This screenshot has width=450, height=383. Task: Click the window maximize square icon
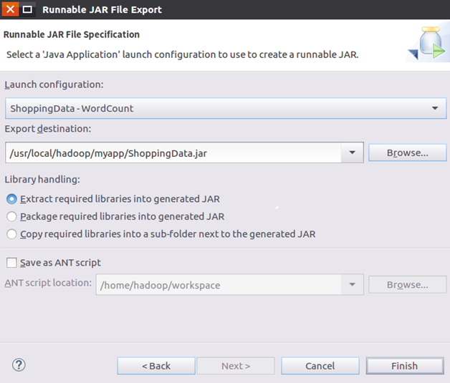(27, 9)
